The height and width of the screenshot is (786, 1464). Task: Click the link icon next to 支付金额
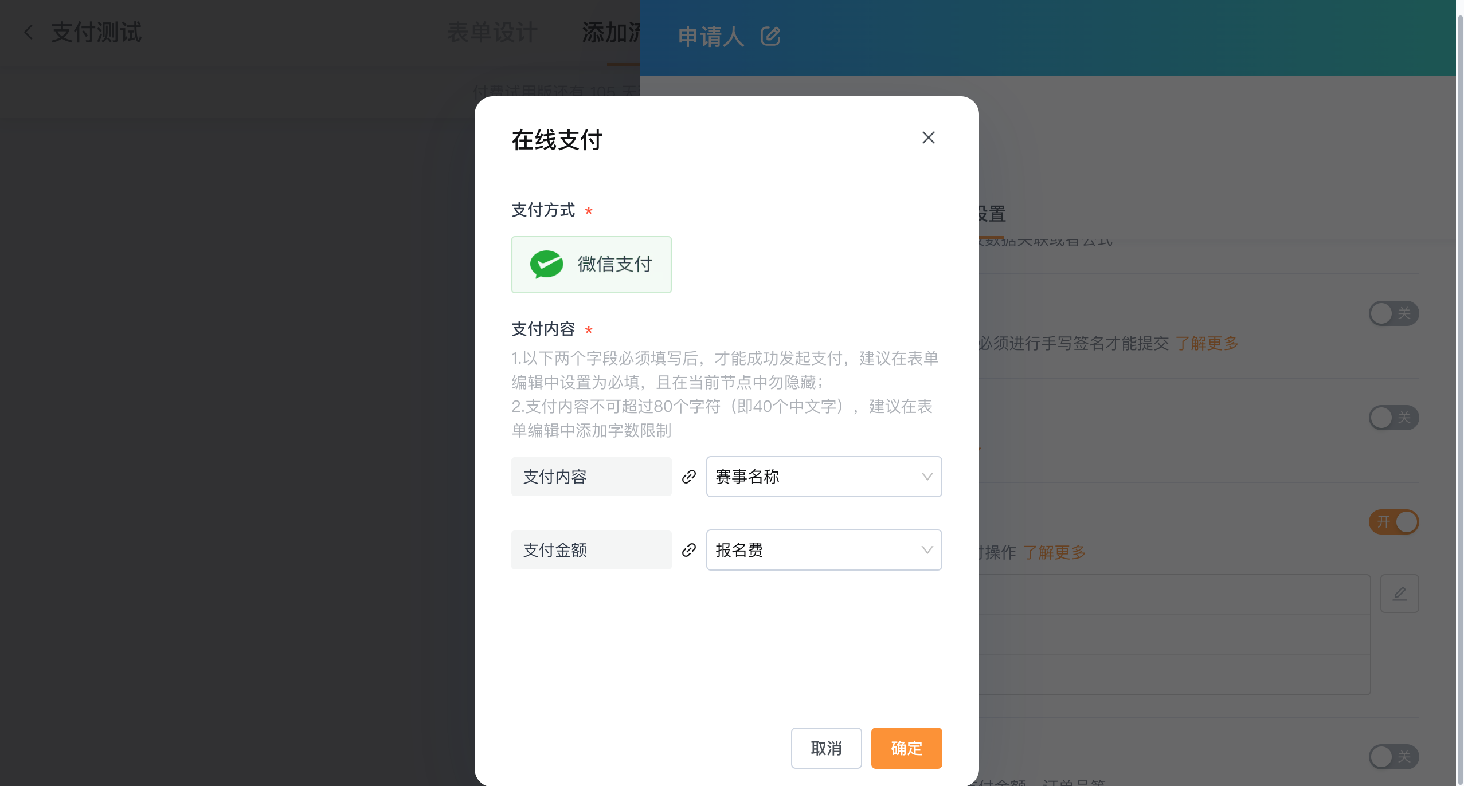688,550
